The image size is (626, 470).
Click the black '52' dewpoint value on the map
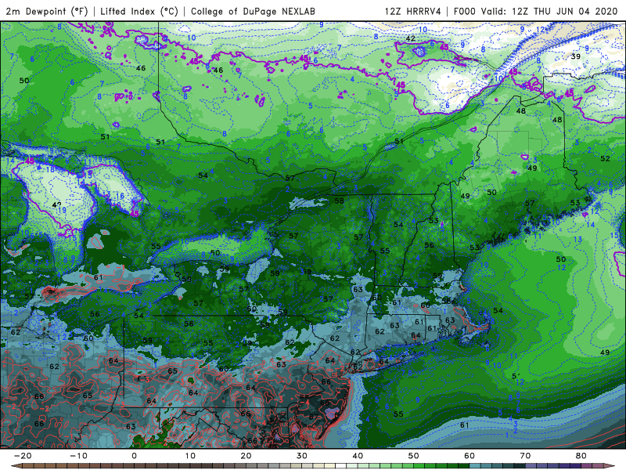605,158
